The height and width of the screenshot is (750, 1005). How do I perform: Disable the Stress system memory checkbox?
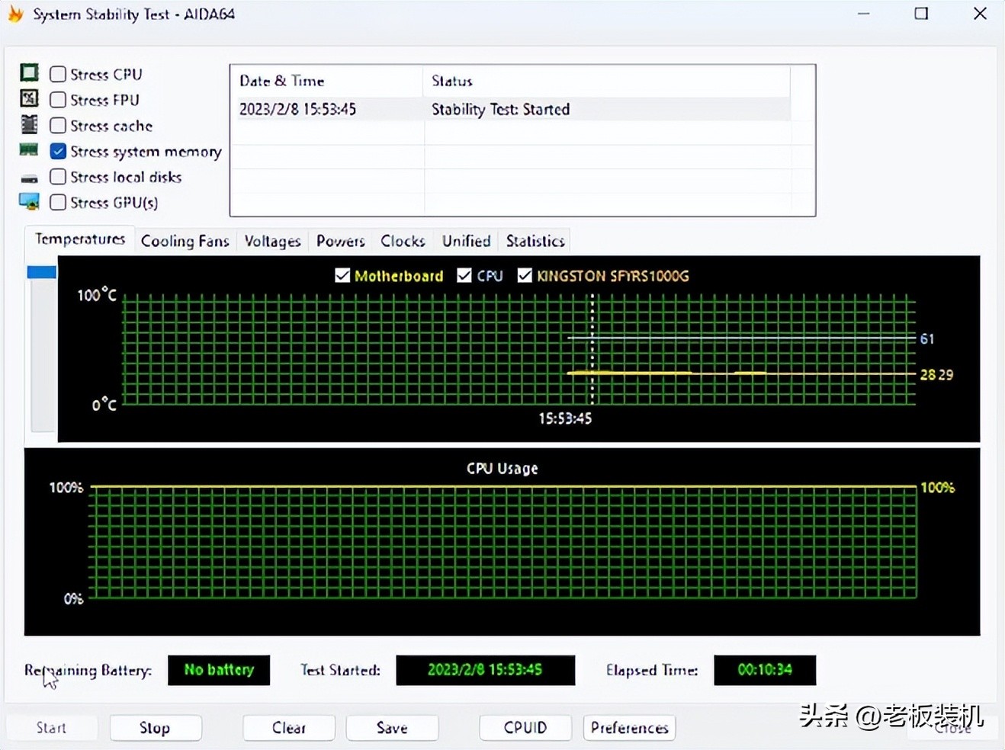pyautogui.click(x=57, y=151)
